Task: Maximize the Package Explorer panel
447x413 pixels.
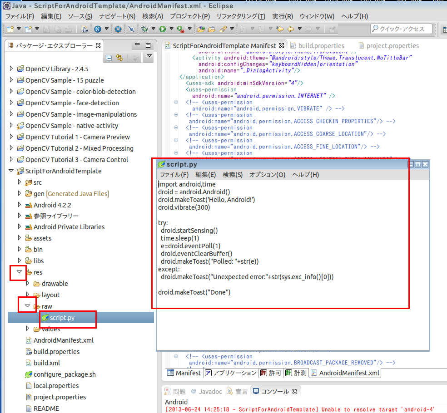Action: (148, 45)
